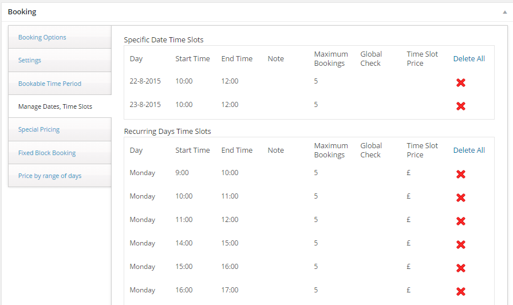
Task: Remove Monday 11:00 to 12:00 slot
Action: point(461,221)
